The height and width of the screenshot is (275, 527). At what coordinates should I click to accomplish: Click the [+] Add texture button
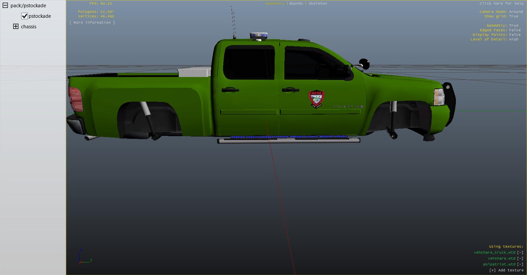coord(506,270)
